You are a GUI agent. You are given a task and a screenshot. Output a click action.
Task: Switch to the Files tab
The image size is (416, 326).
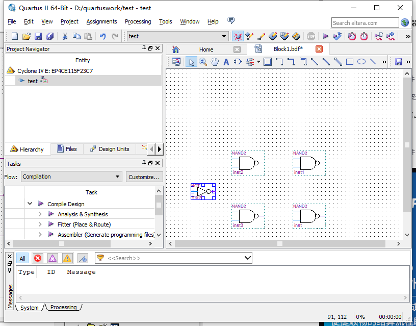(x=67, y=149)
